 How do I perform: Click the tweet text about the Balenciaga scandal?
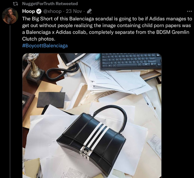(x=107, y=29)
